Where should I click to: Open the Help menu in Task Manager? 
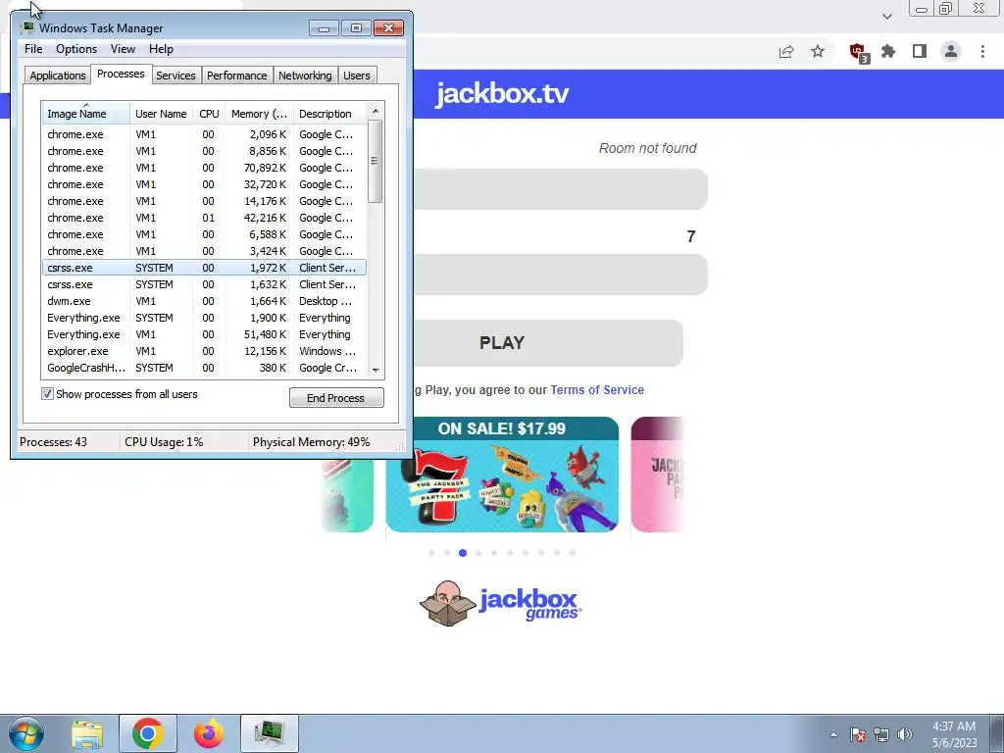point(161,49)
